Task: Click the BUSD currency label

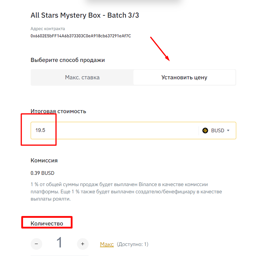Action: coord(218,131)
